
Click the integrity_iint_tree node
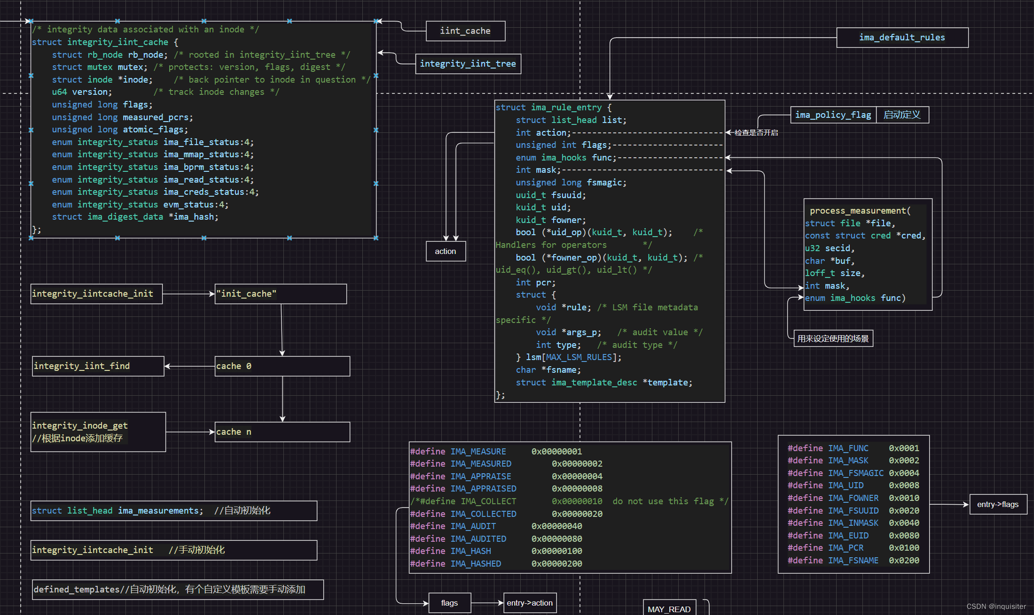pos(468,64)
